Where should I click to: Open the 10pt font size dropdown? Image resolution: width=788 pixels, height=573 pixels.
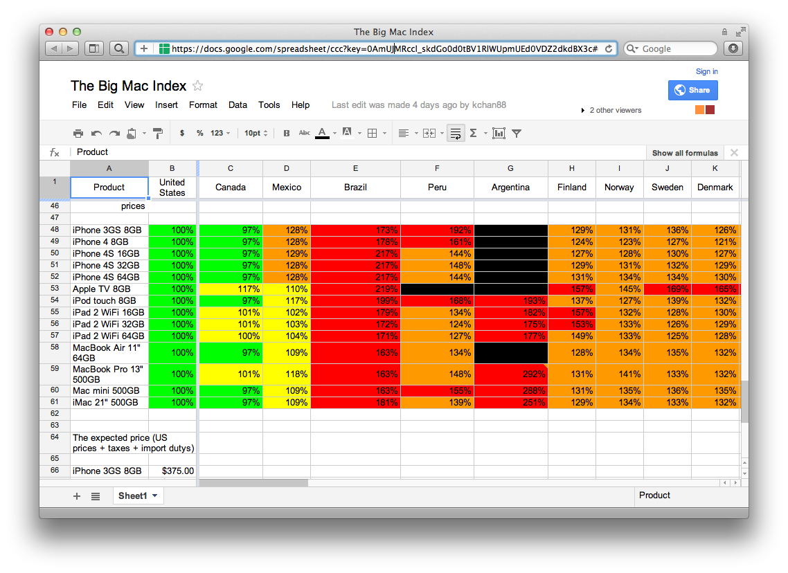point(256,133)
